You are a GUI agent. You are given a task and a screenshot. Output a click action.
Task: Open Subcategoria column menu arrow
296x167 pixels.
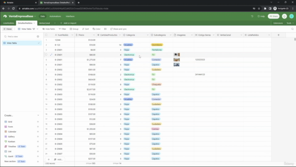(171, 35)
